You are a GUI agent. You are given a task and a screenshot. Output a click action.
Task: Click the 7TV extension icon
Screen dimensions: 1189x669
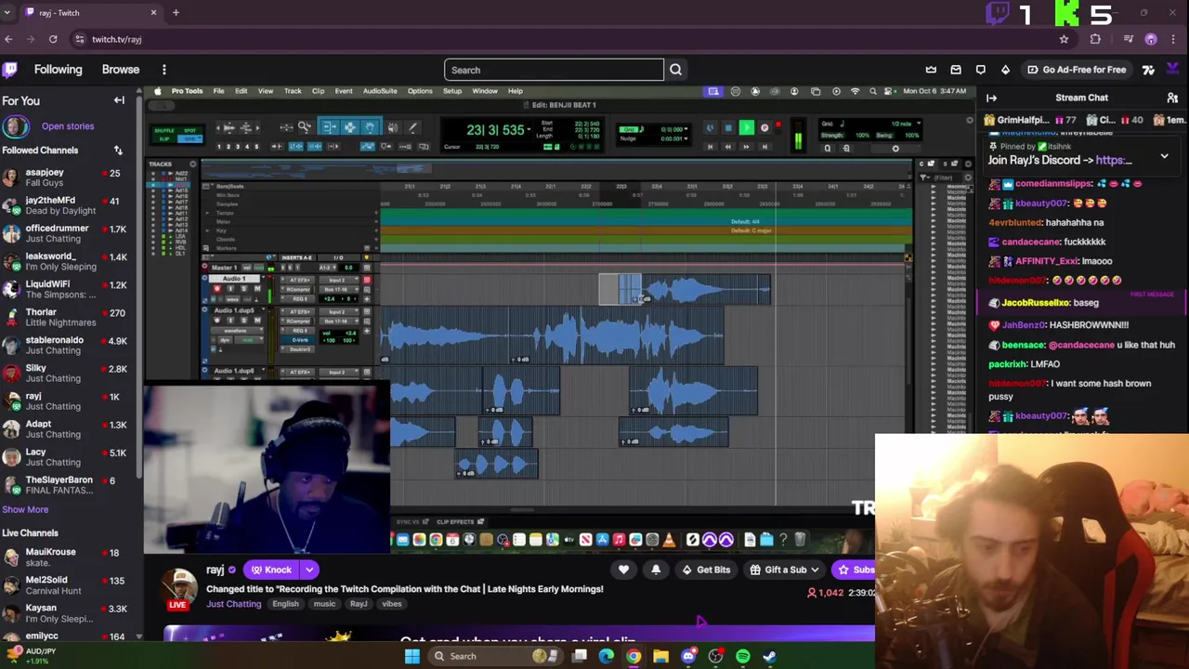coord(1148,70)
